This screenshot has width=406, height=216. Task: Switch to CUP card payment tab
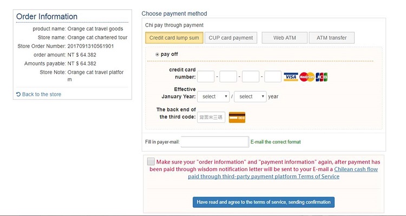[231, 38]
